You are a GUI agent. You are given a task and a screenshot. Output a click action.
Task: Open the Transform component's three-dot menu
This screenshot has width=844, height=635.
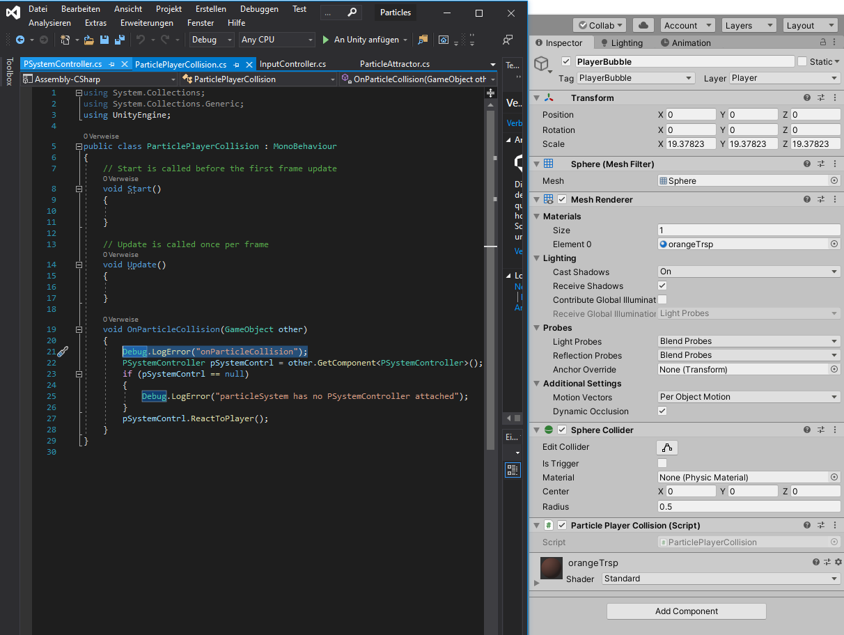click(834, 97)
